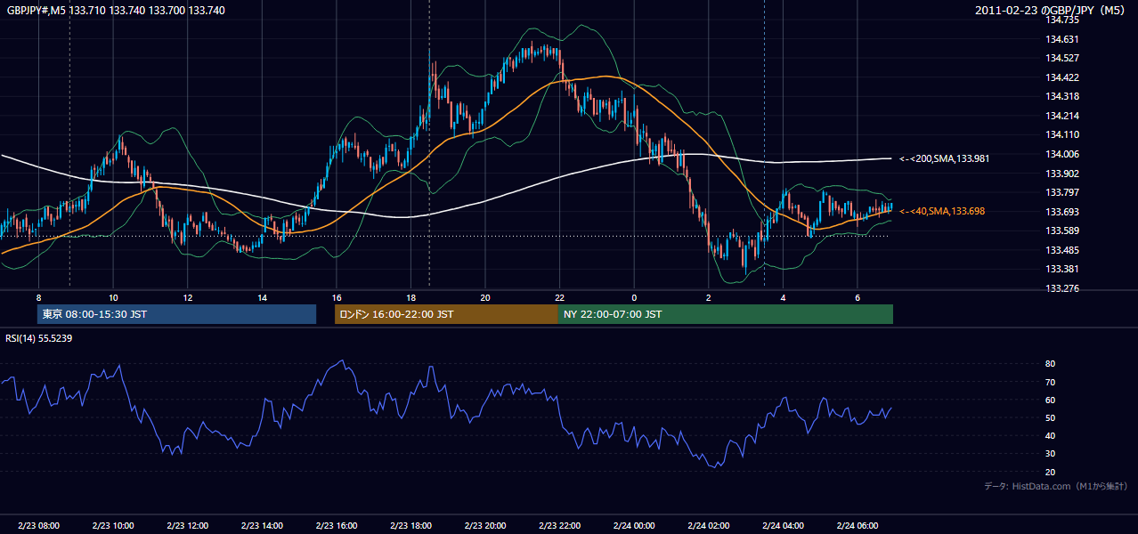Click RSI scale value 40
This screenshot has width=1138, height=534.
[1050, 435]
